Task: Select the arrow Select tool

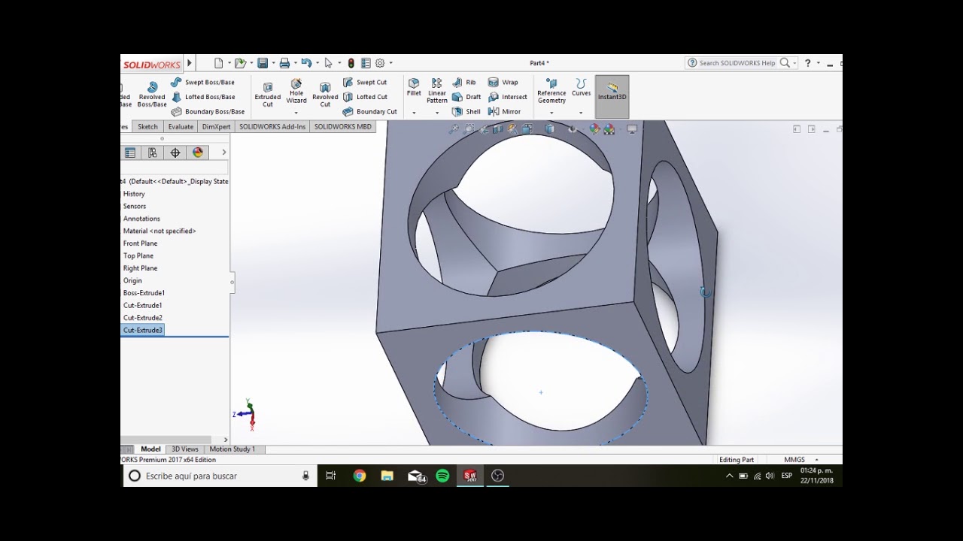Action: (x=328, y=63)
